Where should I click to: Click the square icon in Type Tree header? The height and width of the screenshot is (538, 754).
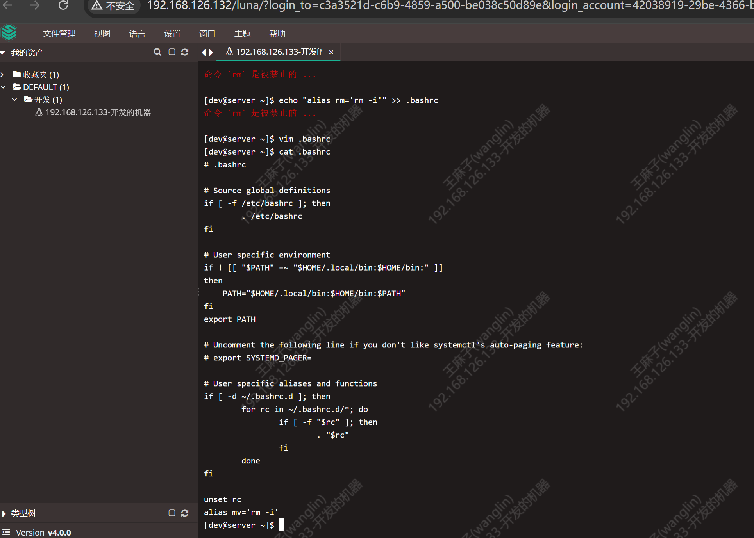click(172, 513)
